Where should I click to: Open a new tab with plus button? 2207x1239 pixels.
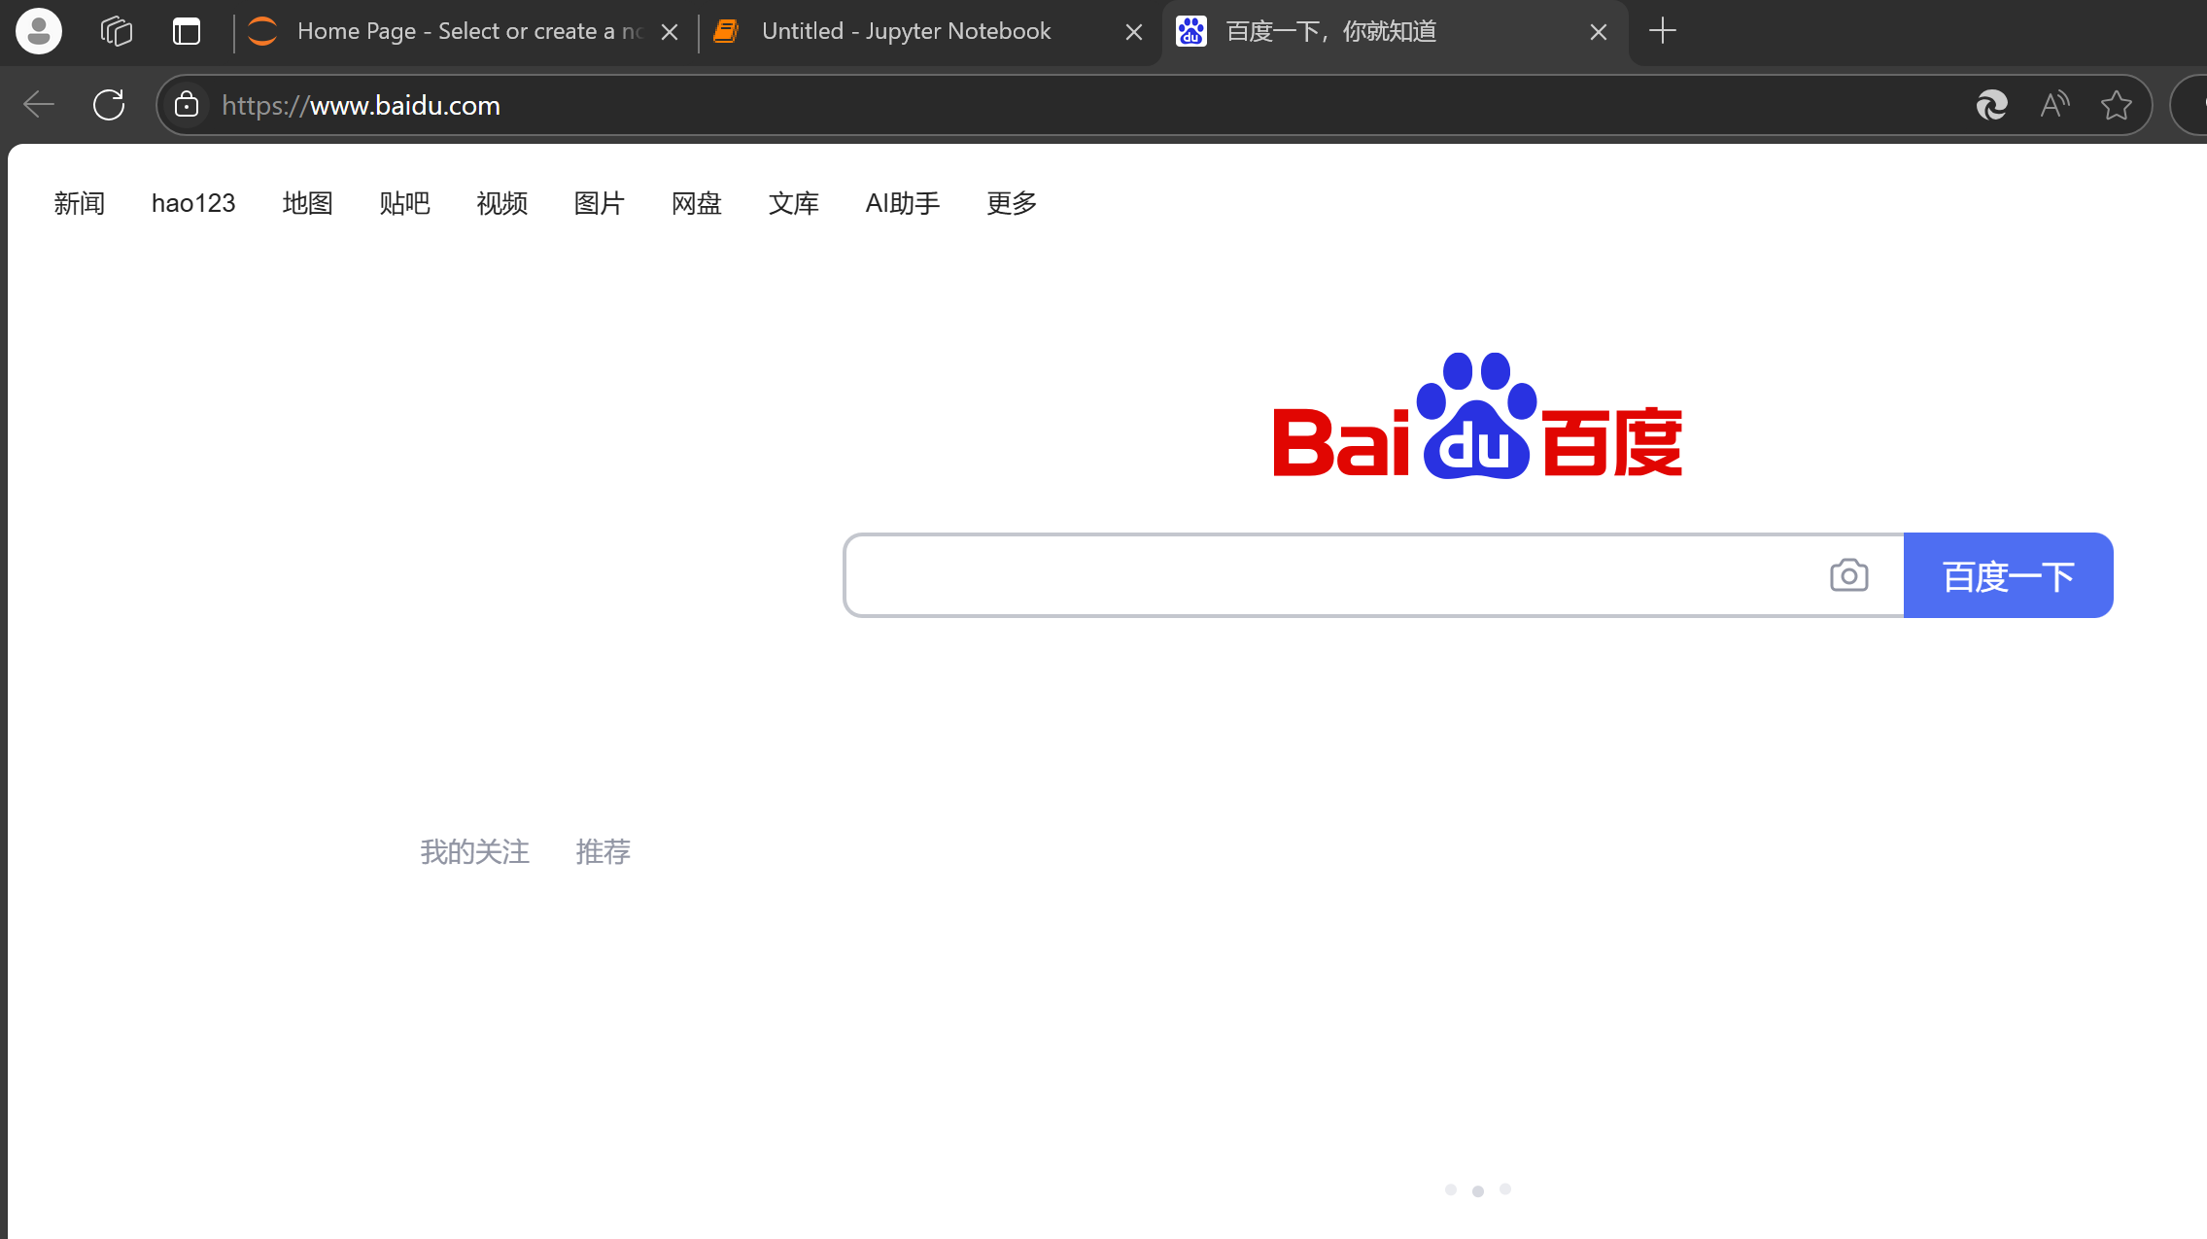[1663, 31]
